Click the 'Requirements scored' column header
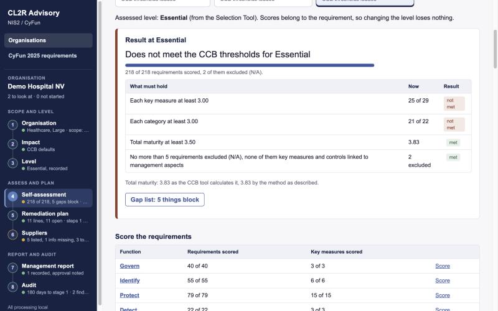 (213, 252)
